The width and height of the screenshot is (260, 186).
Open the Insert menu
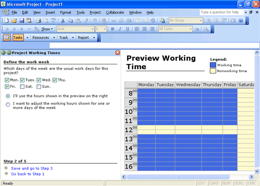coord(50,13)
